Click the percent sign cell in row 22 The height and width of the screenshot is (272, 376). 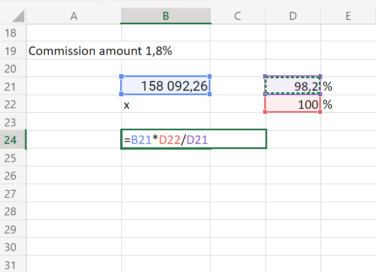348,104
